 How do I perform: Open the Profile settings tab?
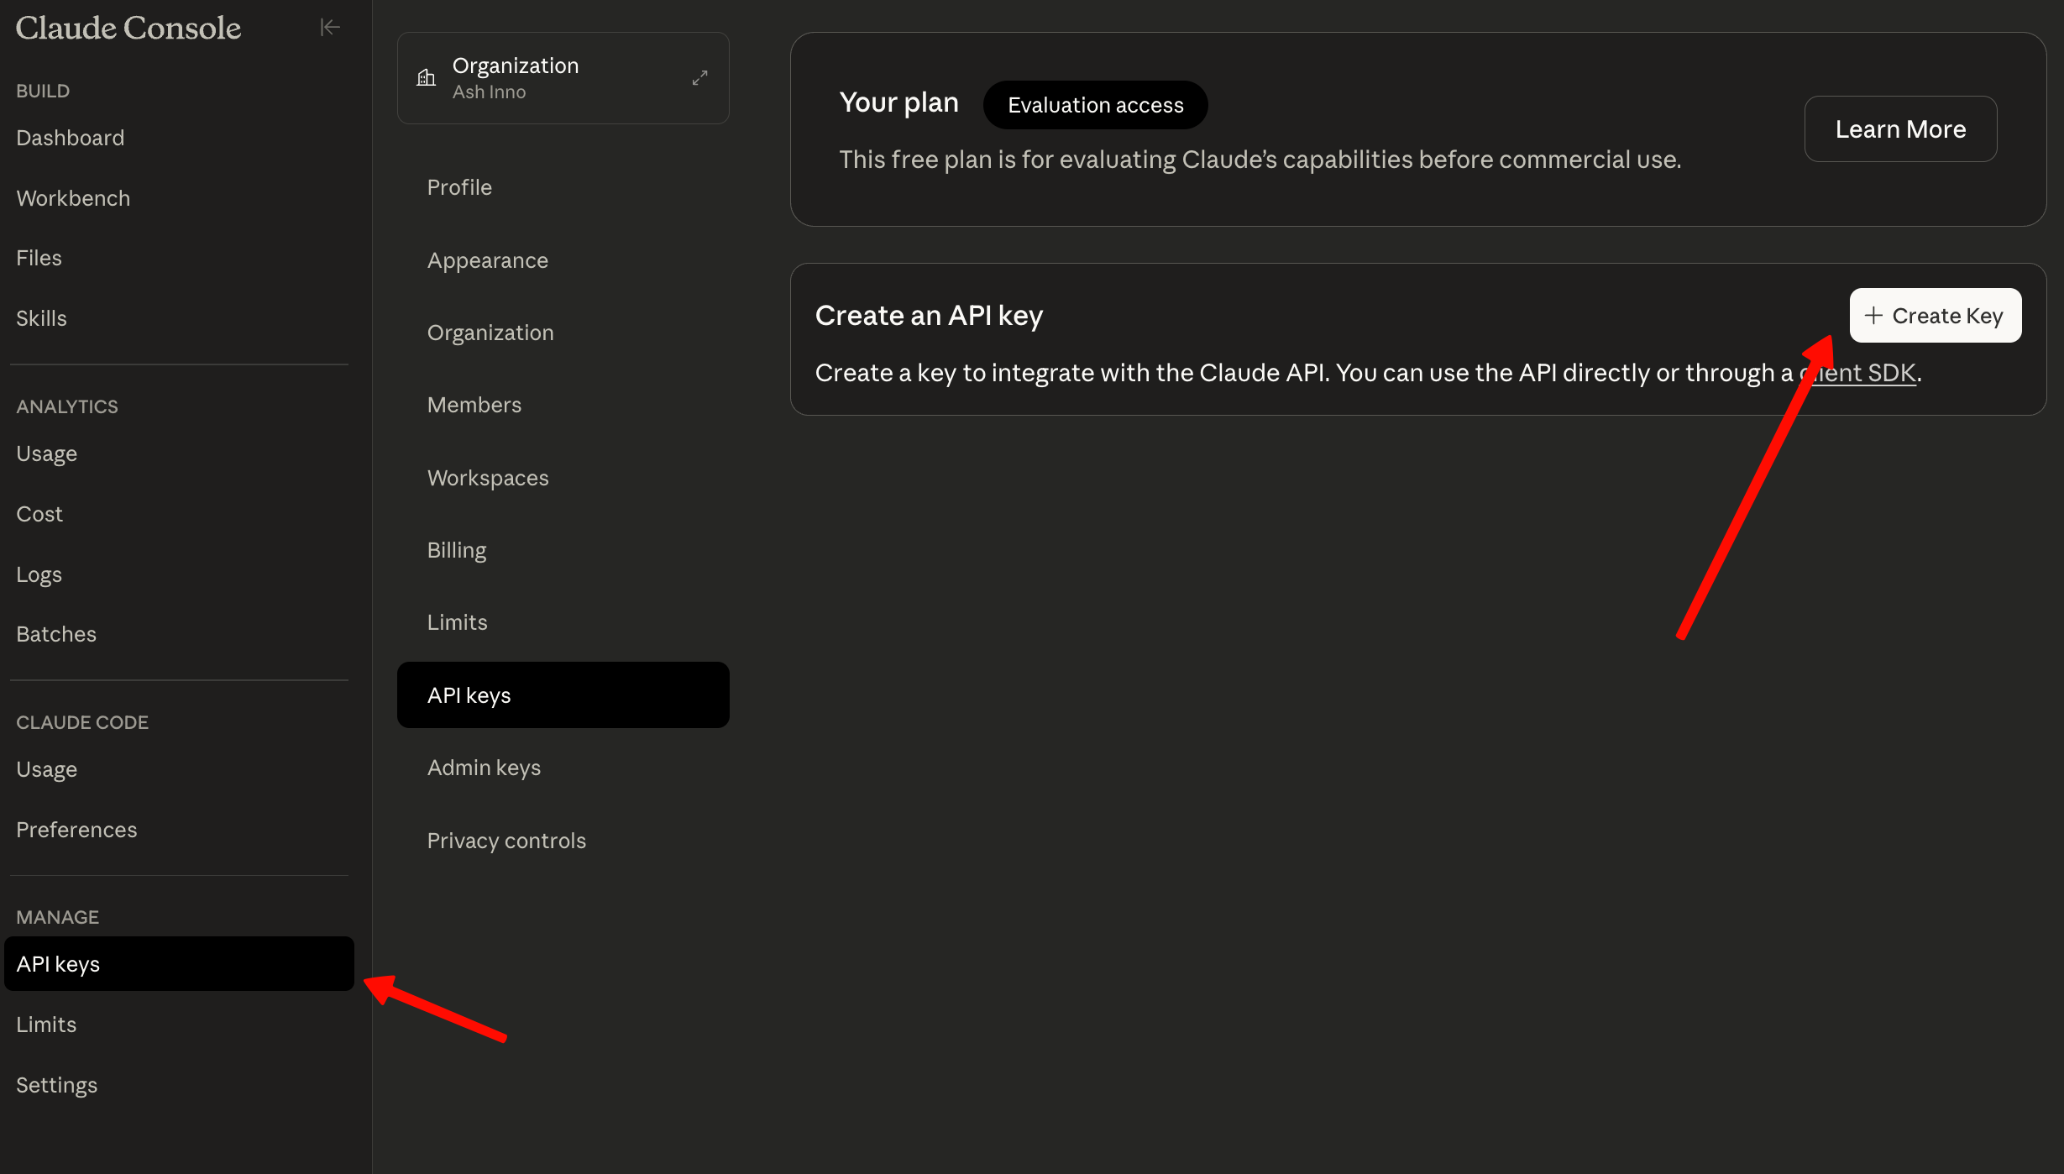459,187
